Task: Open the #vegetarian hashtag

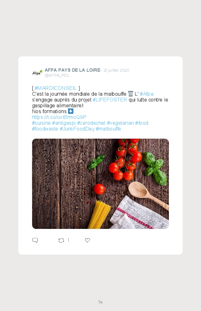Action: [120, 123]
